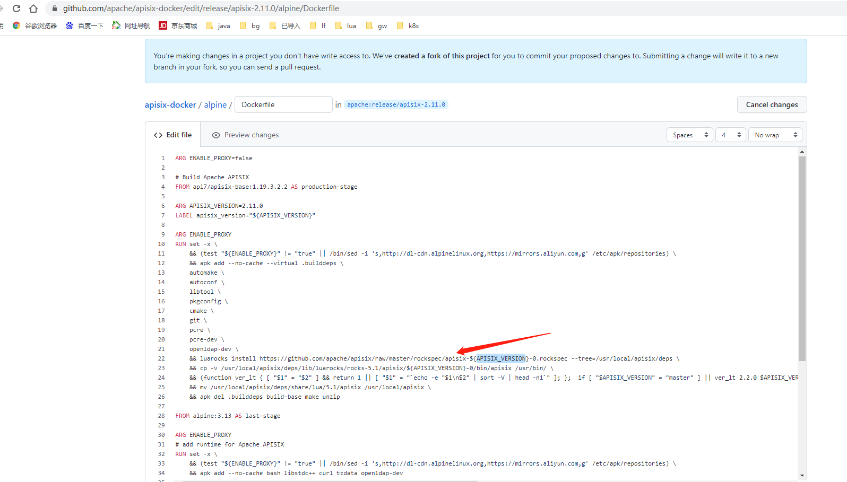Click the editor vertical scrollbar thumb

point(802,259)
